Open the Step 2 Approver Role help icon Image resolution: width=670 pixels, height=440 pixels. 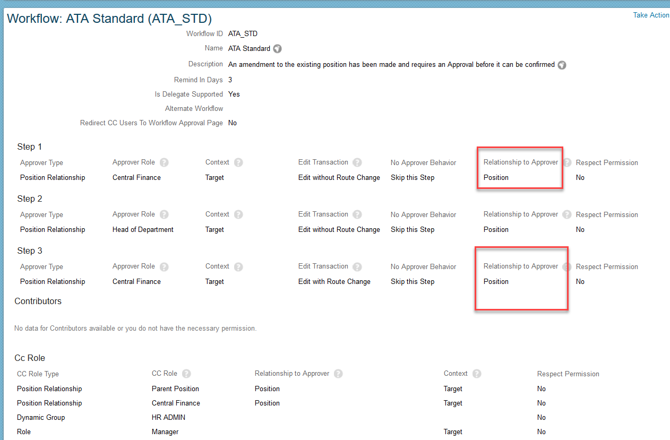(x=164, y=214)
